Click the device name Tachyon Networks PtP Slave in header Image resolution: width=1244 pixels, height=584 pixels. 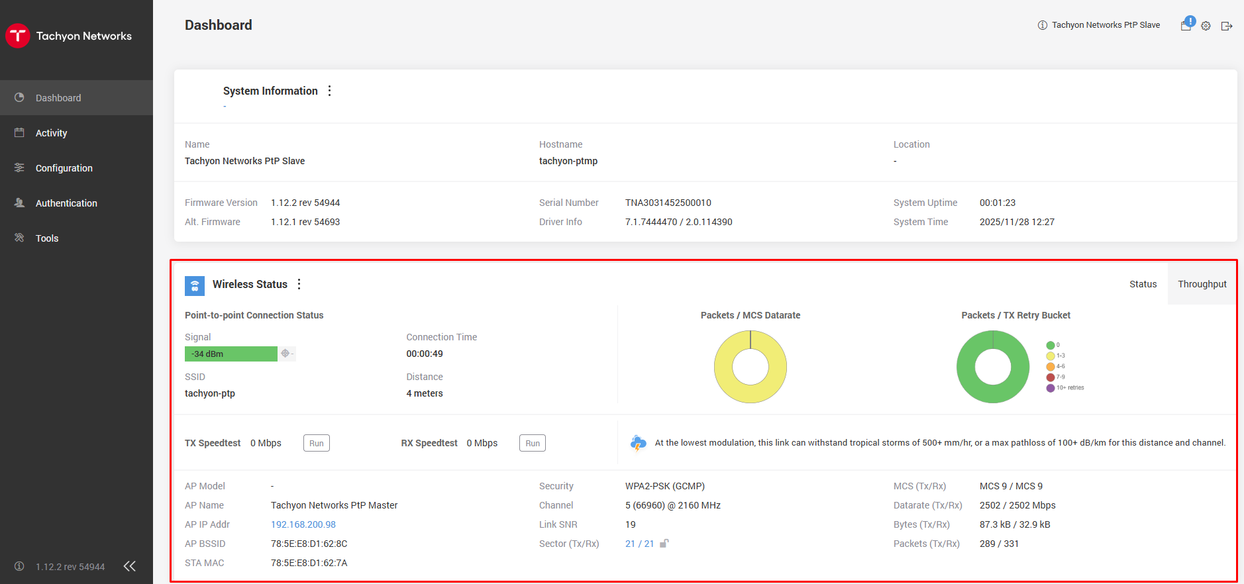coord(1106,25)
